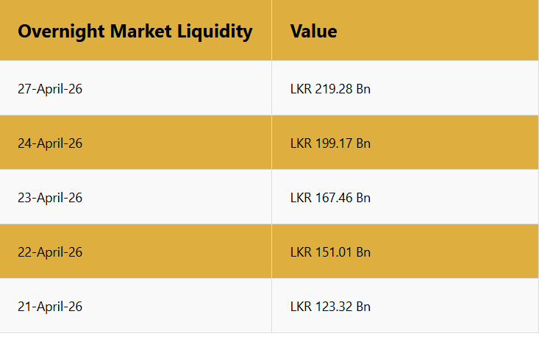Select the 22-April-26 date cell
The width and height of the screenshot is (539, 339).
click(50, 252)
